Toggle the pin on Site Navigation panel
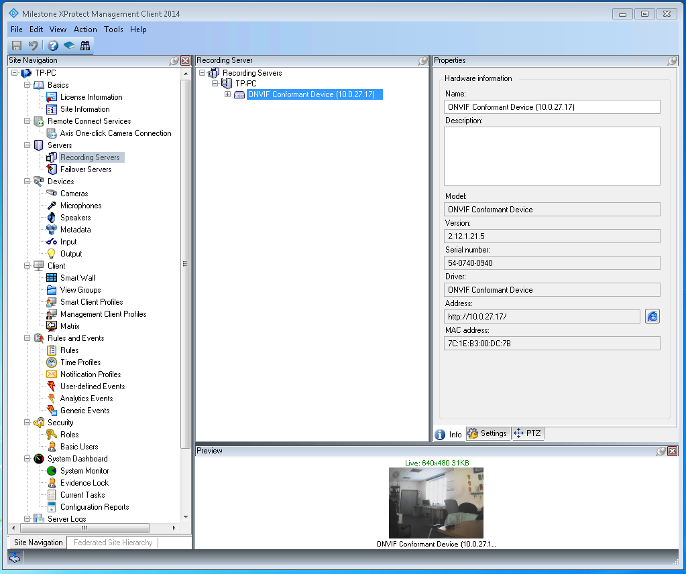Image resolution: width=686 pixels, height=574 pixels. (x=174, y=61)
